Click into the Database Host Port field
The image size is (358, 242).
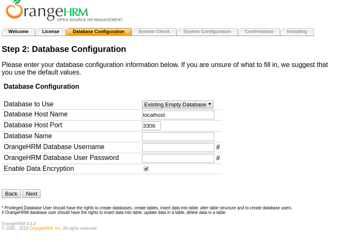coord(151,126)
